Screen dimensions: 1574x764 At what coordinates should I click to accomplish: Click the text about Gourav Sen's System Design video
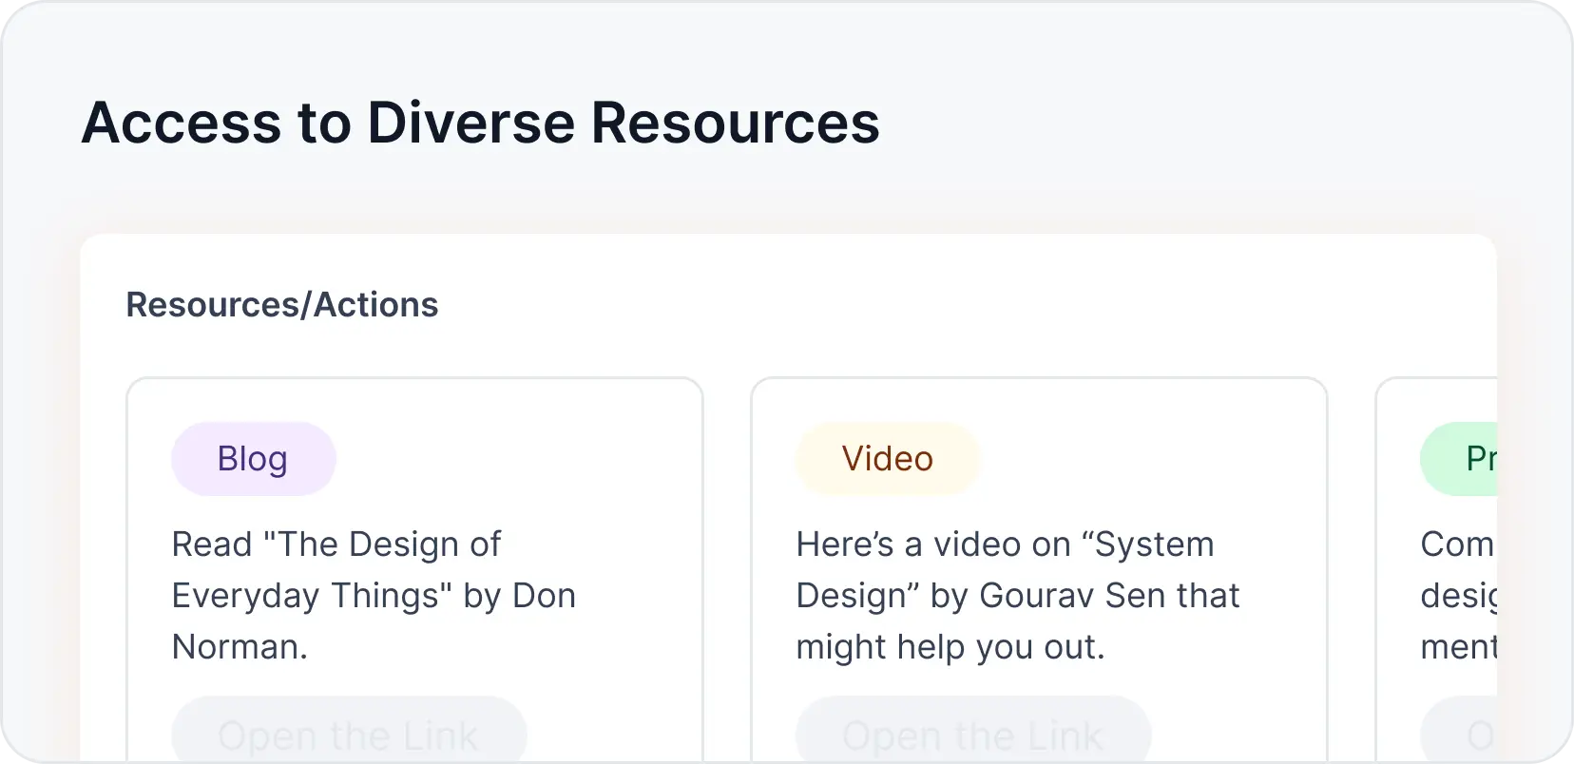pos(1017,596)
